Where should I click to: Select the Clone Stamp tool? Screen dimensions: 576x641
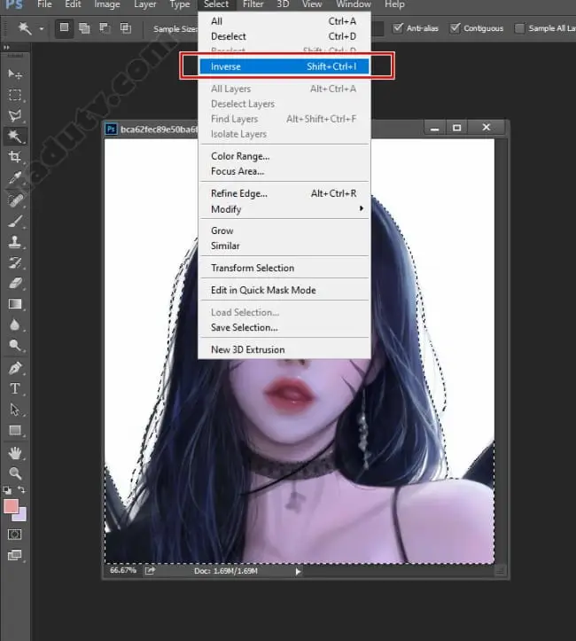(x=15, y=242)
